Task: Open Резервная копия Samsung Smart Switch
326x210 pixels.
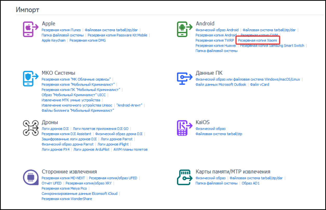Action: click(x=272, y=46)
